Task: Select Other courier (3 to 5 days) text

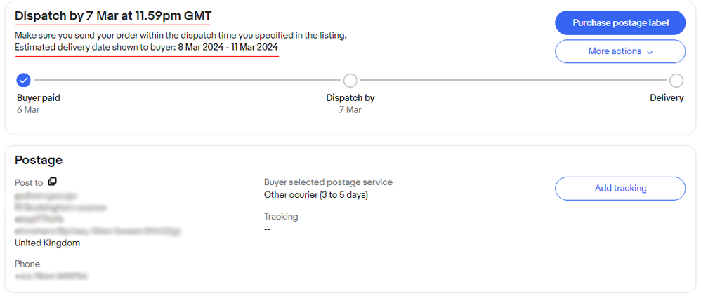Action: click(315, 195)
